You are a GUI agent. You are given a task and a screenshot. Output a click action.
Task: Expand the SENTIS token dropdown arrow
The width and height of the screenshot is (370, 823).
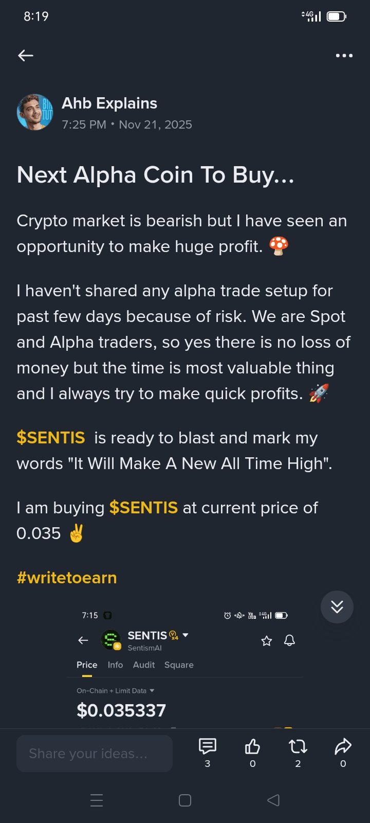186,635
